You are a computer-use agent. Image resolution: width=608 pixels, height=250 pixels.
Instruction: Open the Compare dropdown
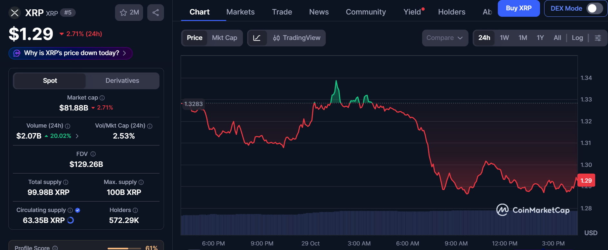coord(445,38)
